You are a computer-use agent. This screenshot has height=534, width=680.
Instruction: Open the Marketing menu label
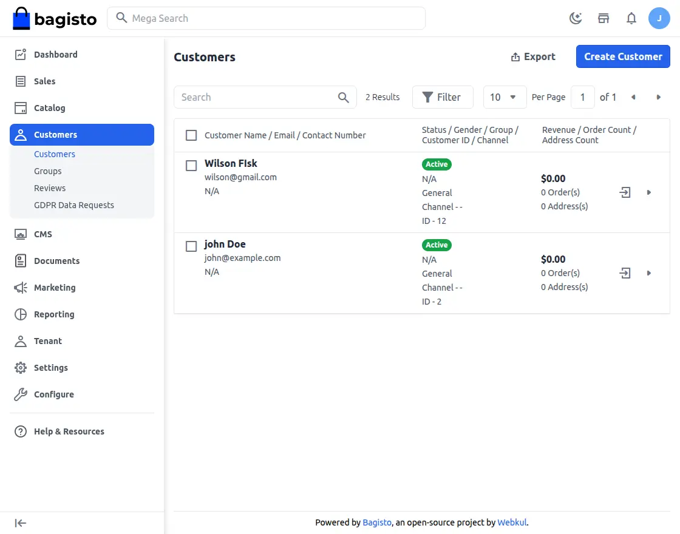click(x=55, y=288)
